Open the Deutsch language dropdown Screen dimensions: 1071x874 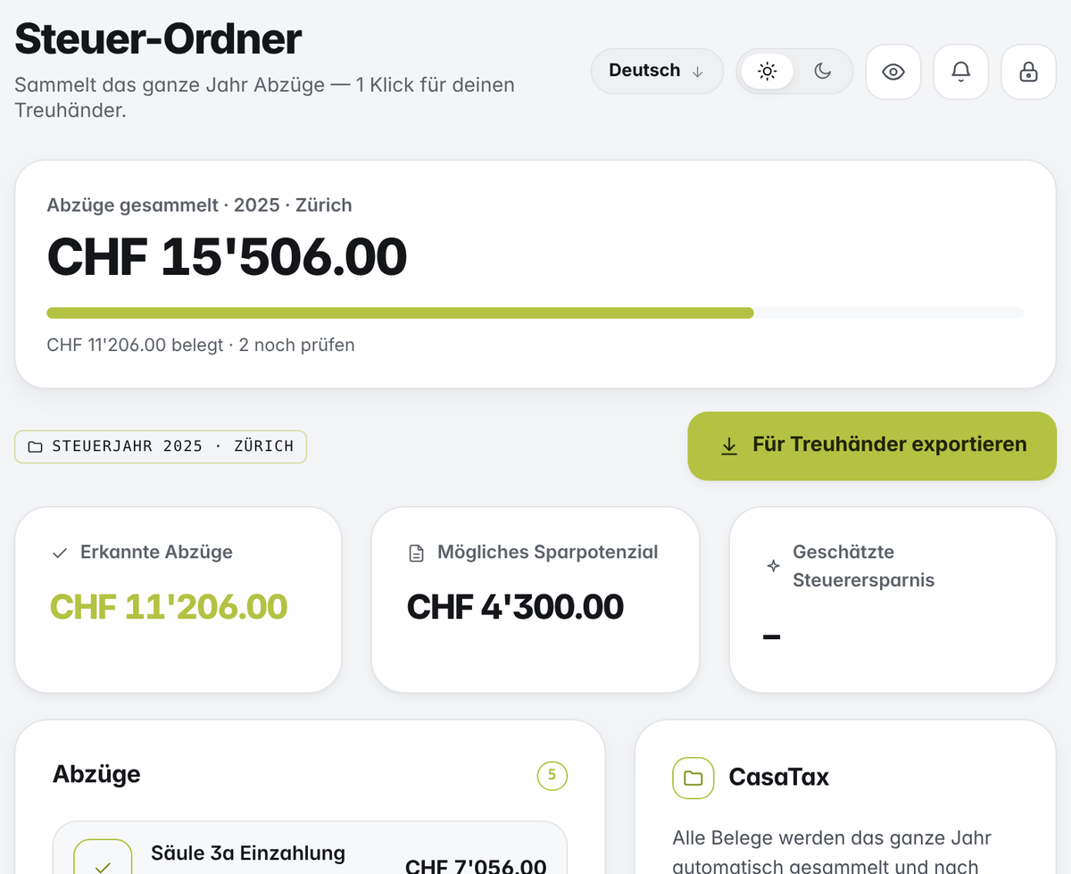click(657, 71)
